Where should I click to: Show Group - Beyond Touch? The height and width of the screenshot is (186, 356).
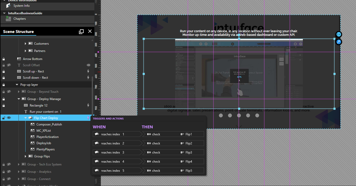point(9,91)
